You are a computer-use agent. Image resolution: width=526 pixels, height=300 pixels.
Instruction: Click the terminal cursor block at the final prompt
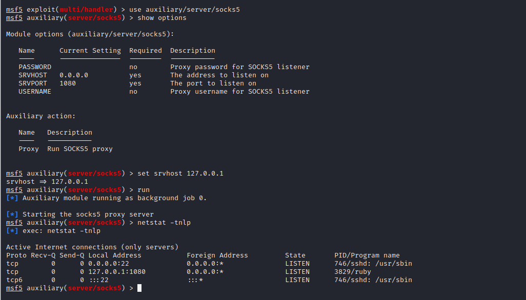139,288
